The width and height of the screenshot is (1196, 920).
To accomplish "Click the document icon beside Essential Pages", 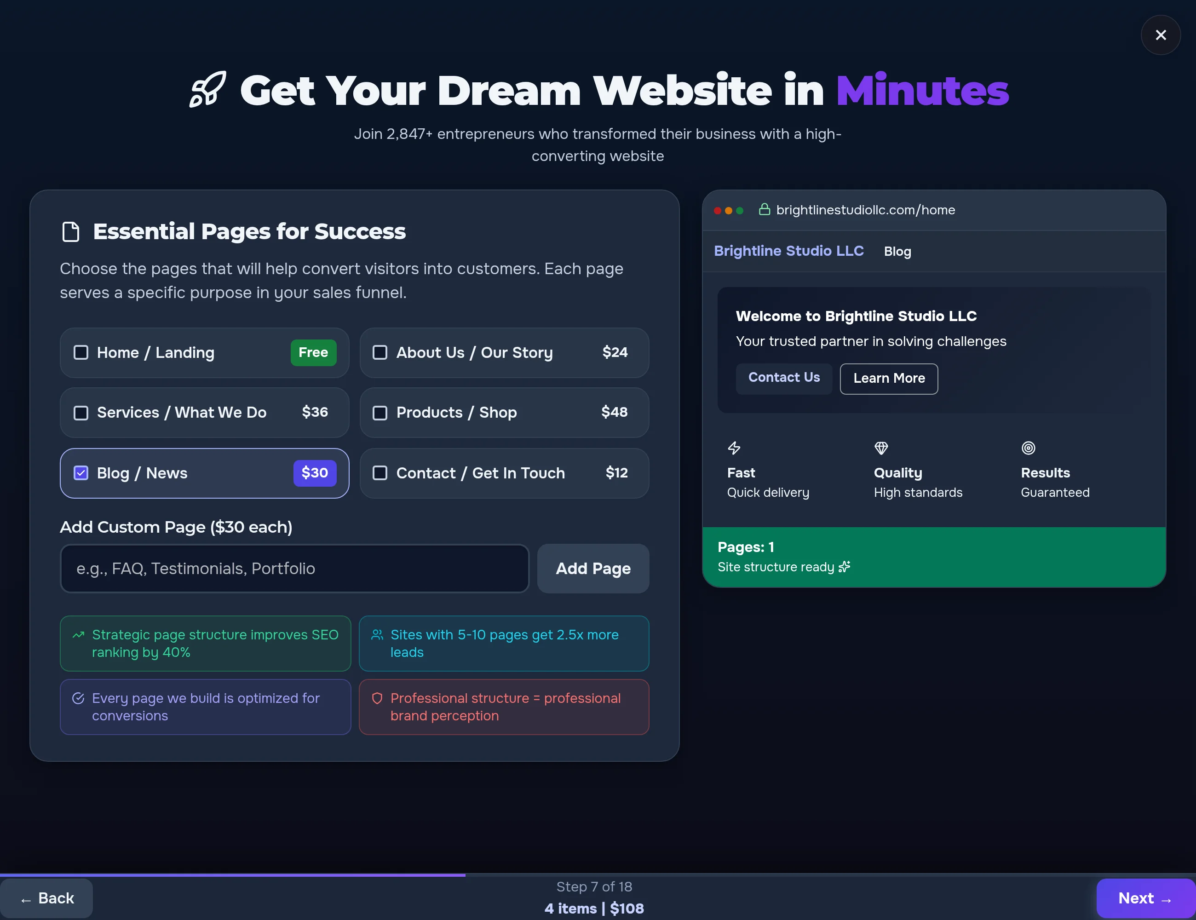I will (x=71, y=232).
